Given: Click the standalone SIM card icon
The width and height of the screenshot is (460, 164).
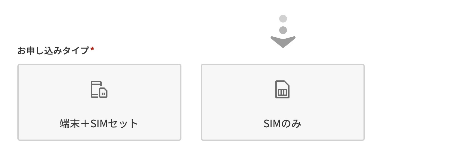Looking at the screenshot, I should tap(282, 89).
